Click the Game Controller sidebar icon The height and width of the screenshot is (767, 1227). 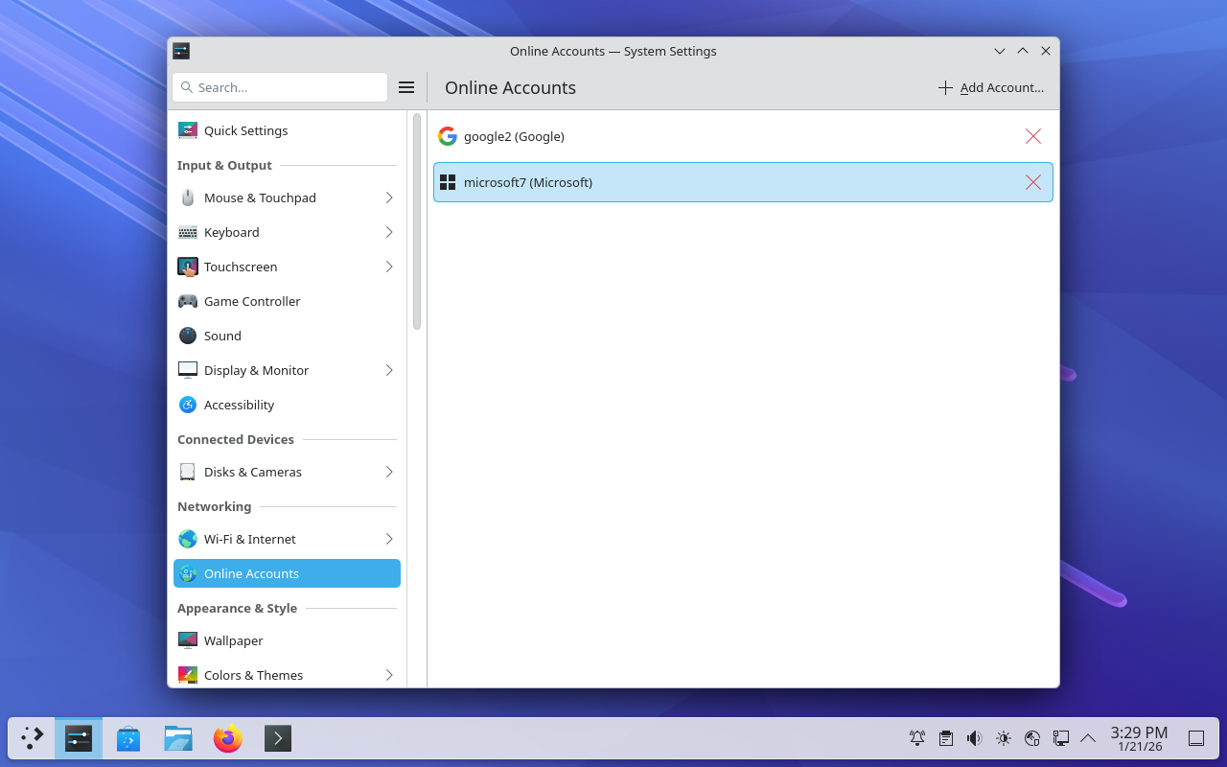coord(188,301)
